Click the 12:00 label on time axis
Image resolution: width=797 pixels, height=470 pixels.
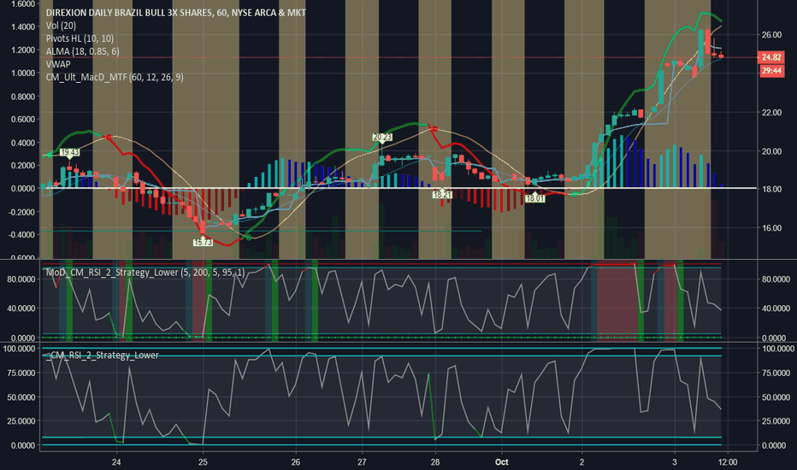click(x=728, y=461)
